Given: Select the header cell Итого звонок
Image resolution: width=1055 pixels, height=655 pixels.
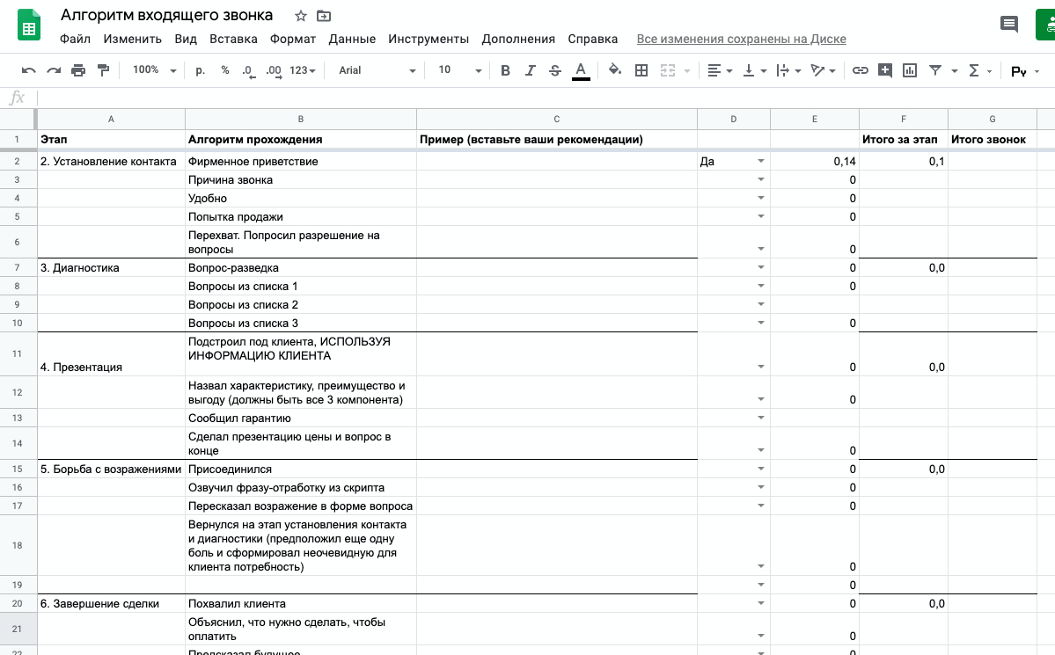Looking at the screenshot, I should tap(993, 139).
